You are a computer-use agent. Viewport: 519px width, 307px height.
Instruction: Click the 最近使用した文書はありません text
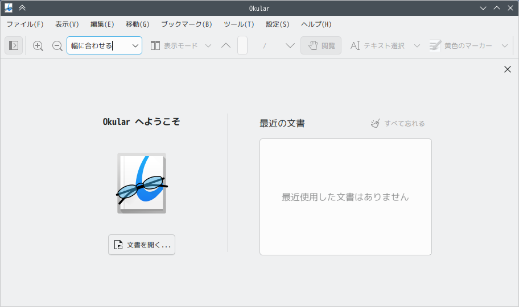(345, 197)
